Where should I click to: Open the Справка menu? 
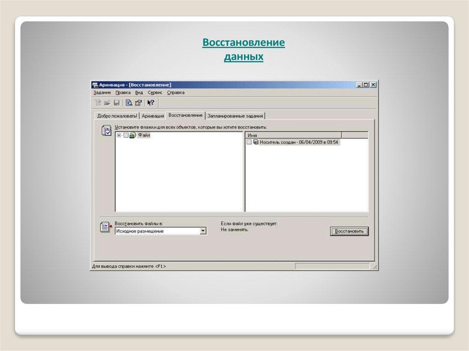(x=175, y=93)
